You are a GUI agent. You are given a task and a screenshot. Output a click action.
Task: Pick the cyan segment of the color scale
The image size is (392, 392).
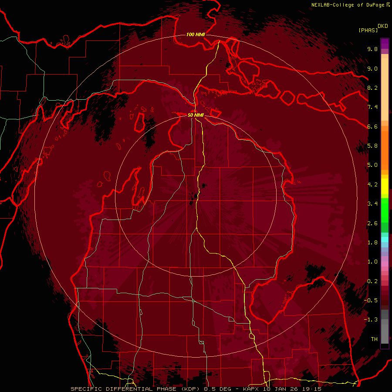385,240
